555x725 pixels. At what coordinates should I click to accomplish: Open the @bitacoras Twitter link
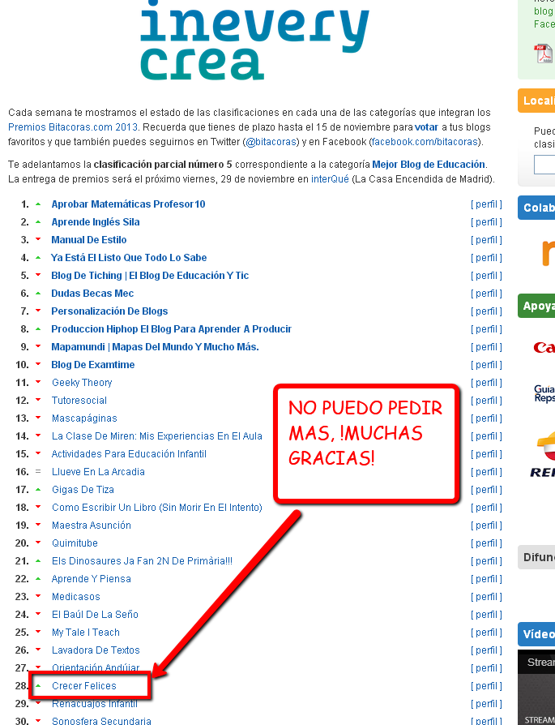point(273,142)
